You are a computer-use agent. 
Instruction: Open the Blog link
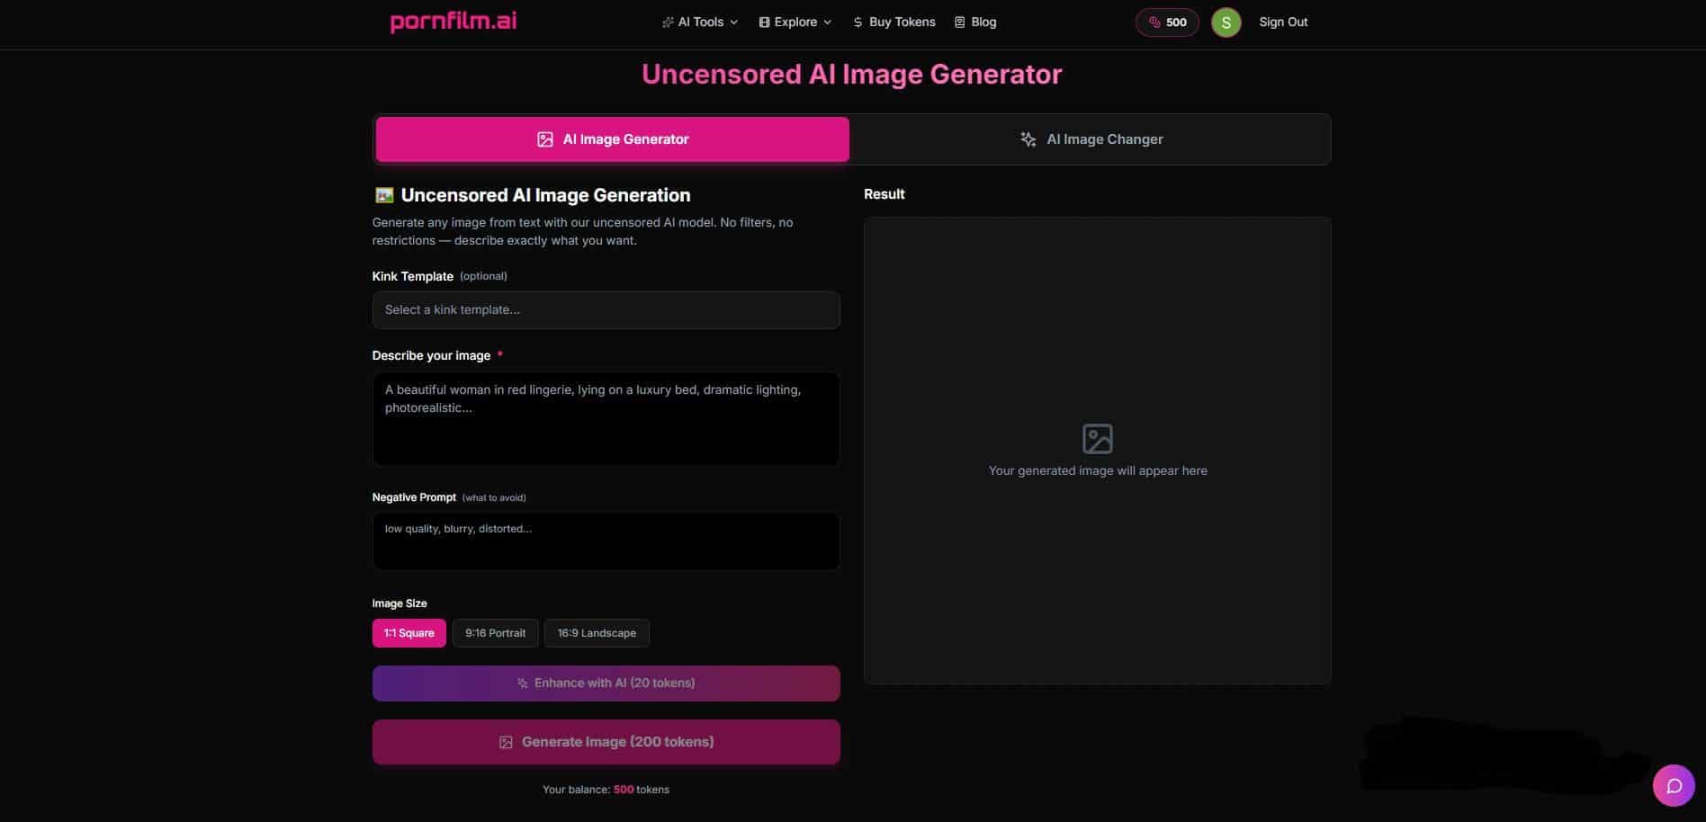975,22
